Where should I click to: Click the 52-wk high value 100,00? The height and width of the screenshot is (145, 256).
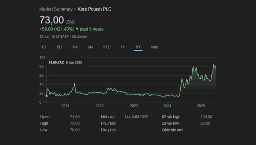coord(206,117)
